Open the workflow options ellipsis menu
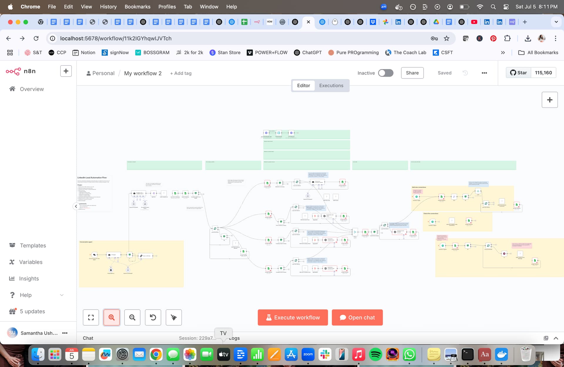The height and width of the screenshot is (367, 564). point(484,73)
